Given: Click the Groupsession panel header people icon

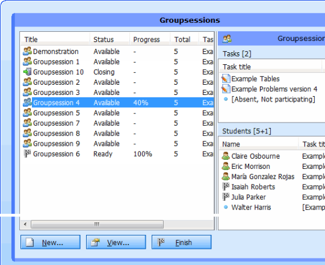Looking at the screenshot, I should pos(227,38).
